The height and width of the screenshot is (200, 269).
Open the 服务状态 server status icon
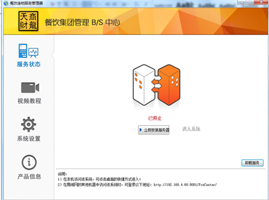[x=29, y=51]
